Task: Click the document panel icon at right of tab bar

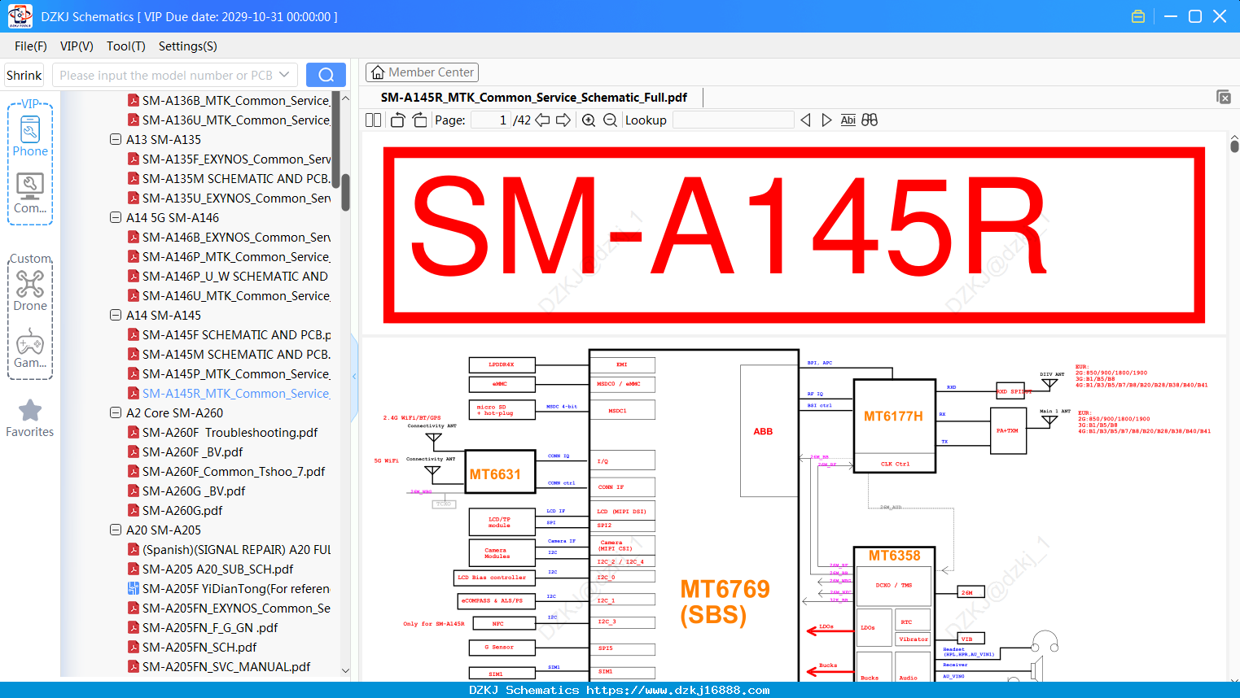Action: coord(1224,97)
